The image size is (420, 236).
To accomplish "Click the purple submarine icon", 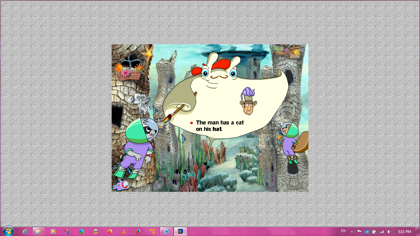I will [120, 185].
